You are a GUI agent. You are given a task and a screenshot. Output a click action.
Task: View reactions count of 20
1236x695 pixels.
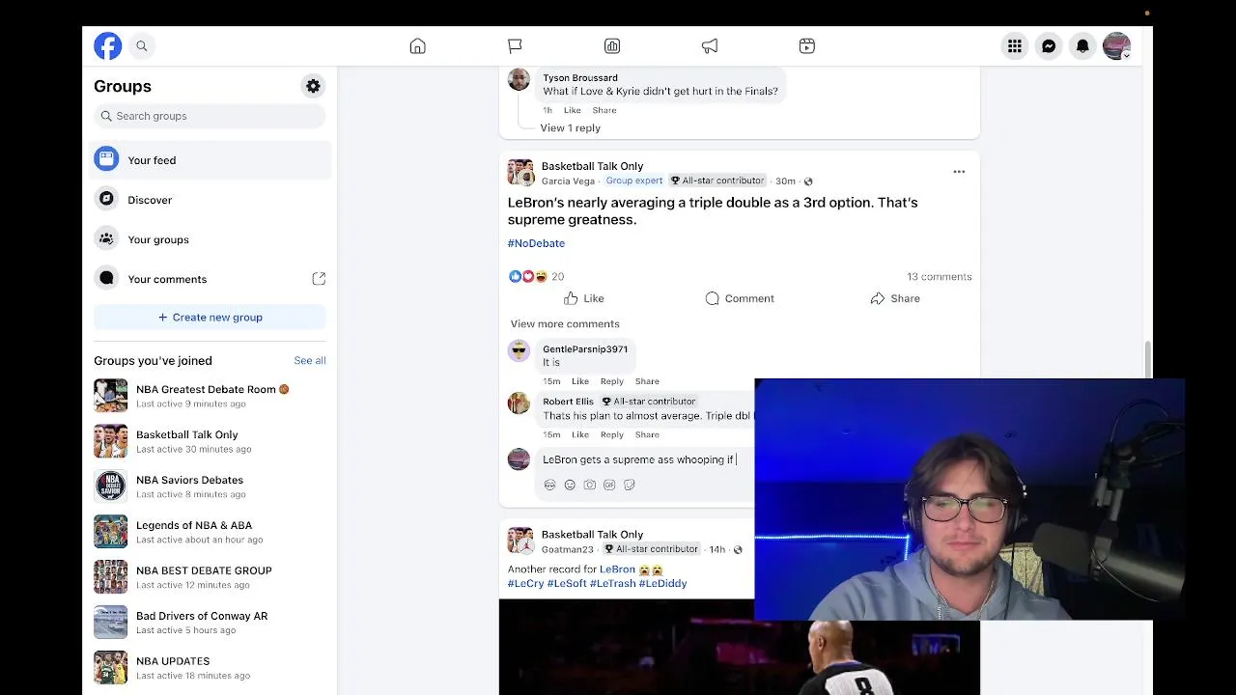click(x=557, y=277)
